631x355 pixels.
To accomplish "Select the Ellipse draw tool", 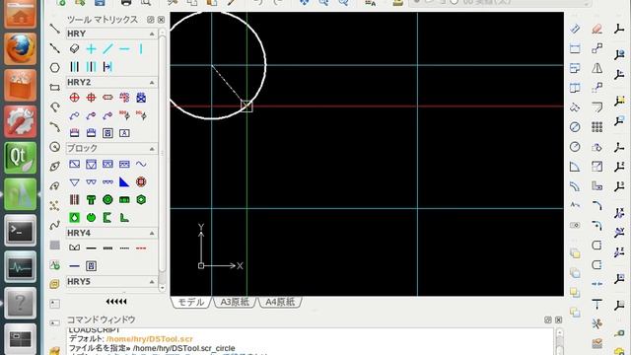I will pos(55,167).
